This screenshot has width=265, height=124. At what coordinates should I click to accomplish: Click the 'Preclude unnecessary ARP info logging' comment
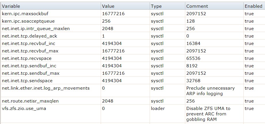tap(210, 91)
